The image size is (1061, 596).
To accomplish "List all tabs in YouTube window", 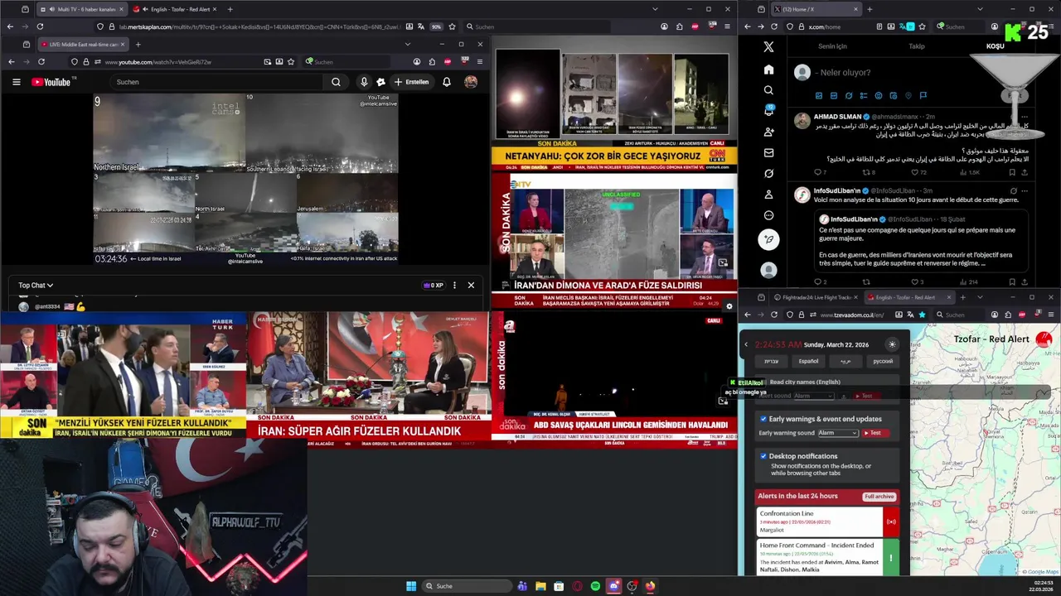I will tap(407, 44).
